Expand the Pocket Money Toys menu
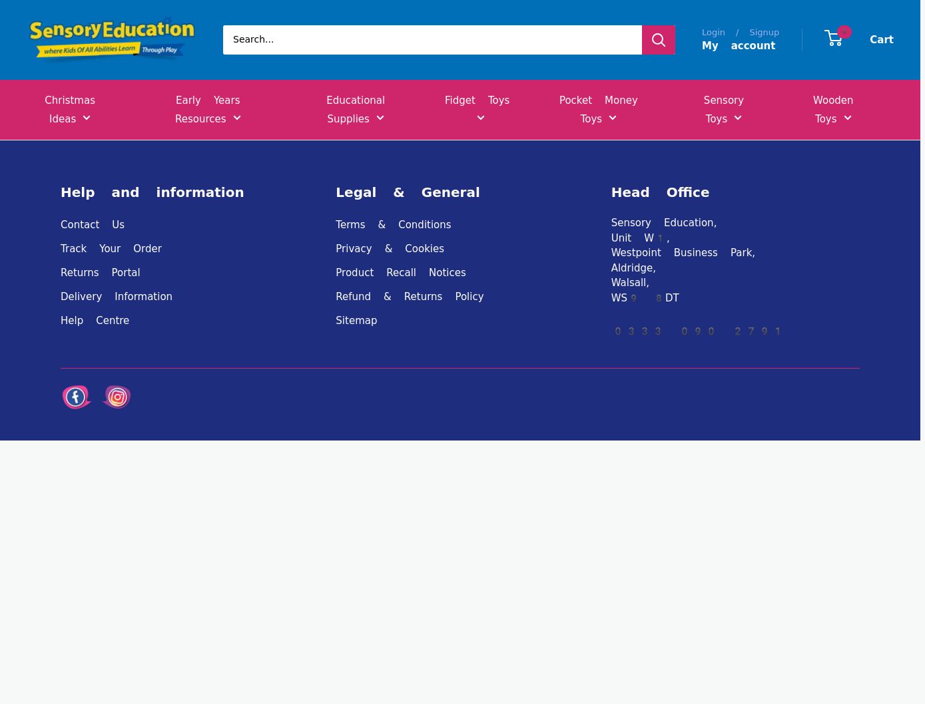Image resolution: width=925 pixels, height=704 pixels. click(x=598, y=109)
